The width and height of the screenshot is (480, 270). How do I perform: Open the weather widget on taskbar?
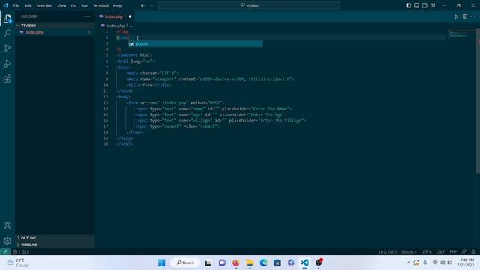16,262
